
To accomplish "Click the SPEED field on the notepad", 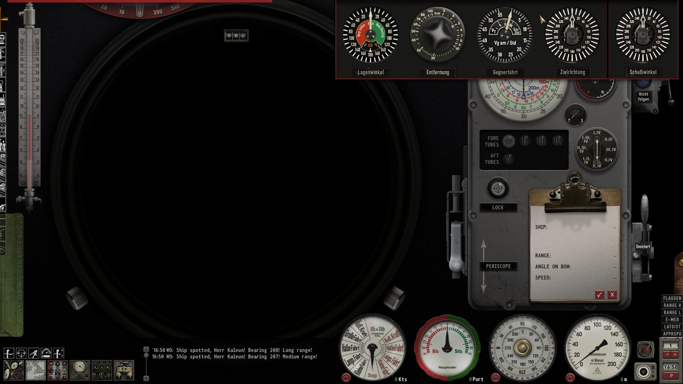I will (576, 277).
